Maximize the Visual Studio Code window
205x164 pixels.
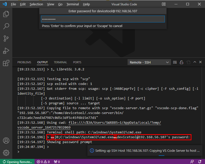pos(188,4)
